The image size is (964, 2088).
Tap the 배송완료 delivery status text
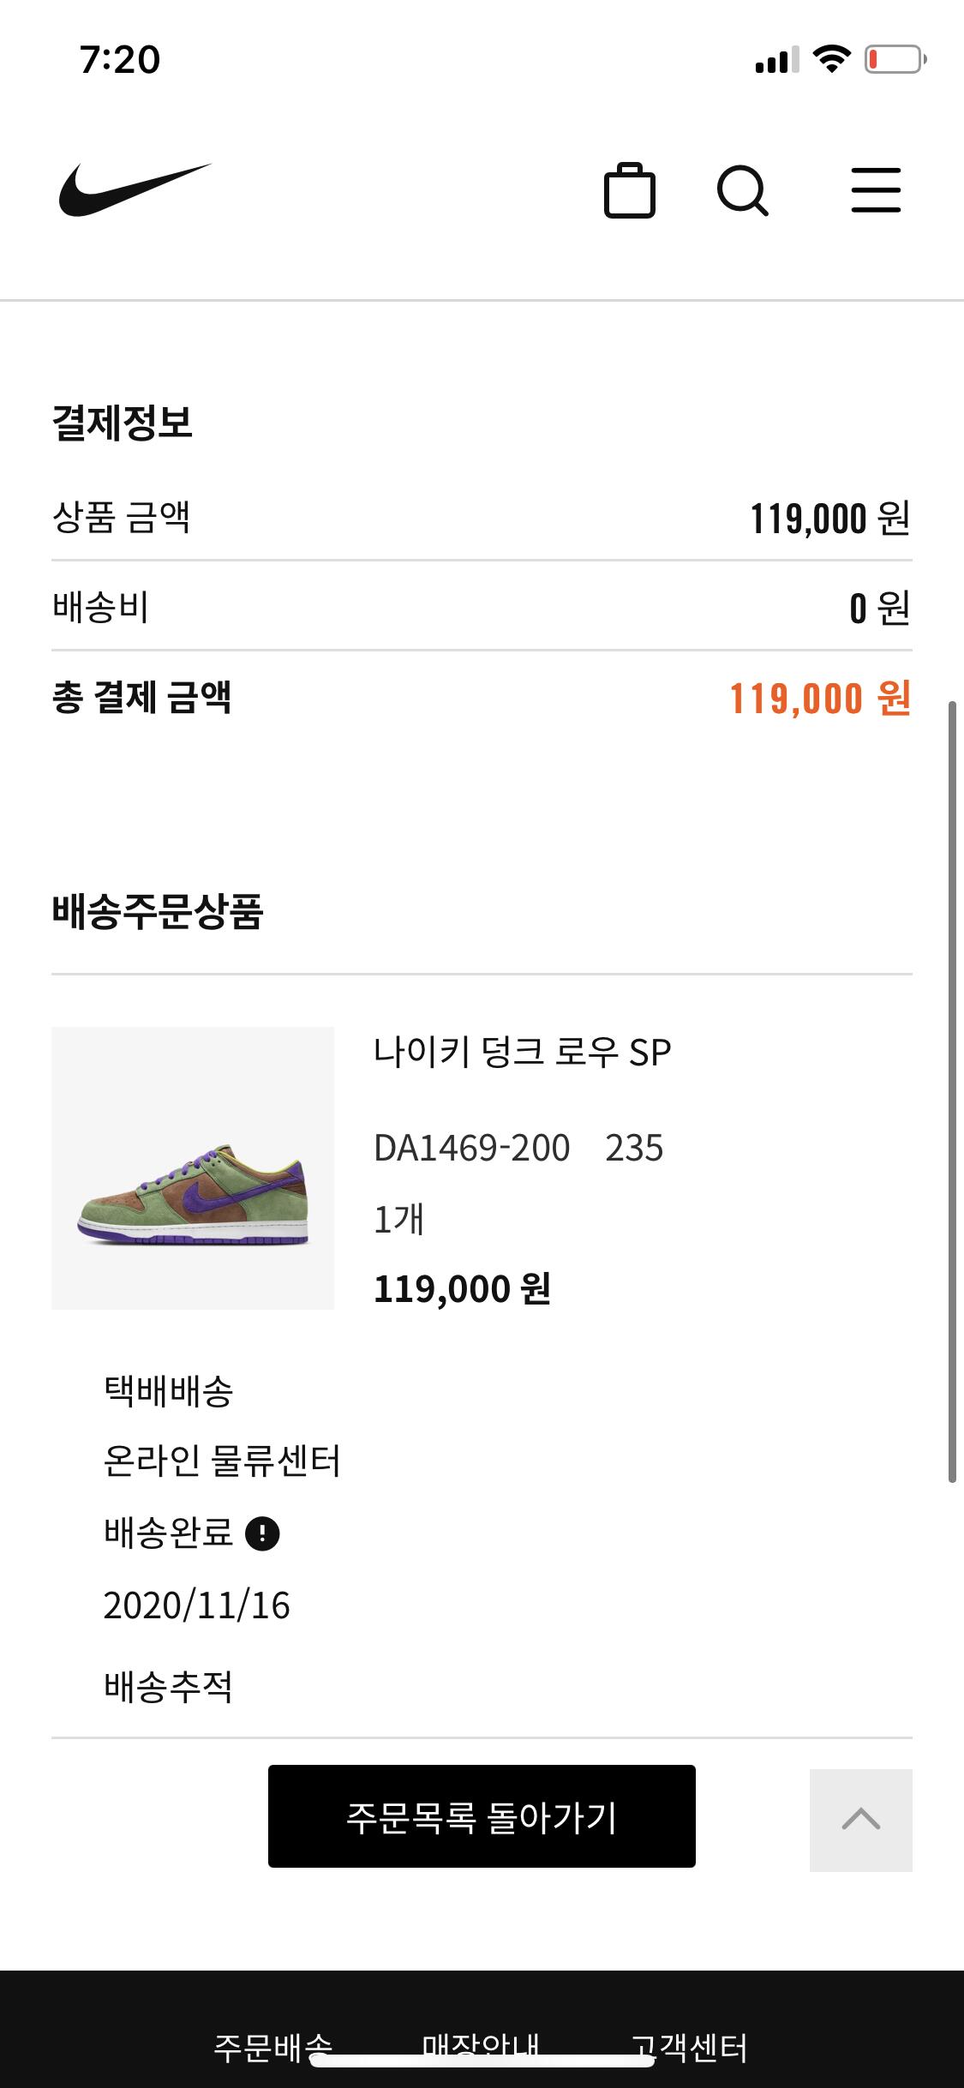pos(168,1533)
